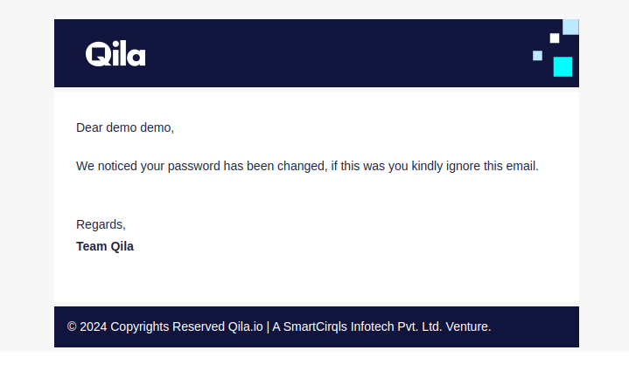Screen dimensions: 629x371
Task: Click the dark navy header banner
Action: 317,53
